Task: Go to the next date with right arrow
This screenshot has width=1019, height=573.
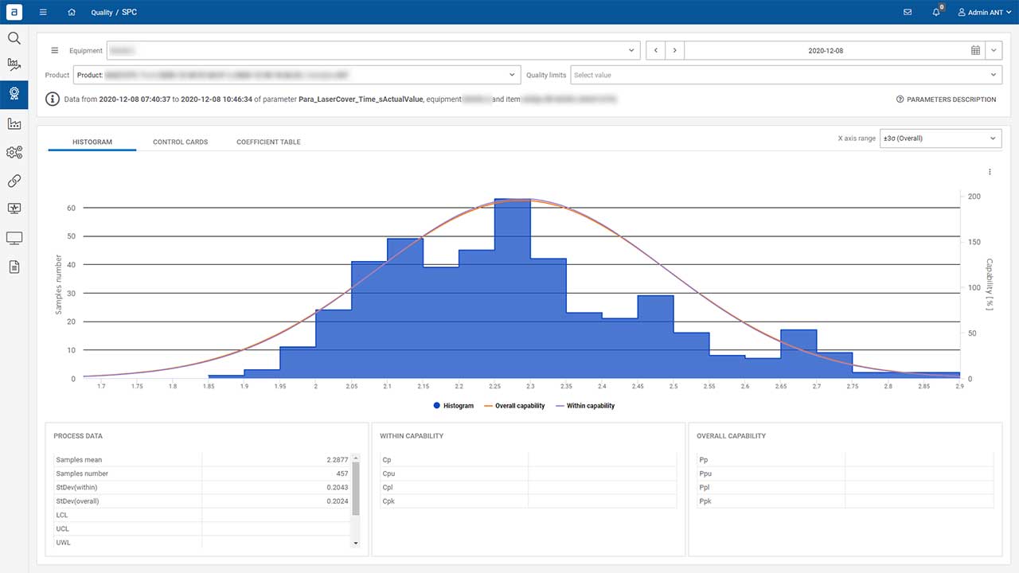Action: tap(674, 50)
